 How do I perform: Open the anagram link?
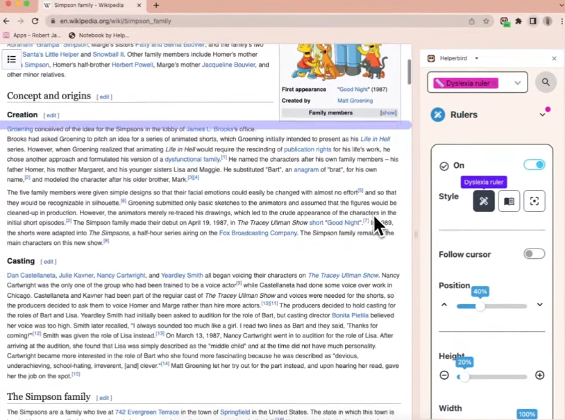click(306, 170)
